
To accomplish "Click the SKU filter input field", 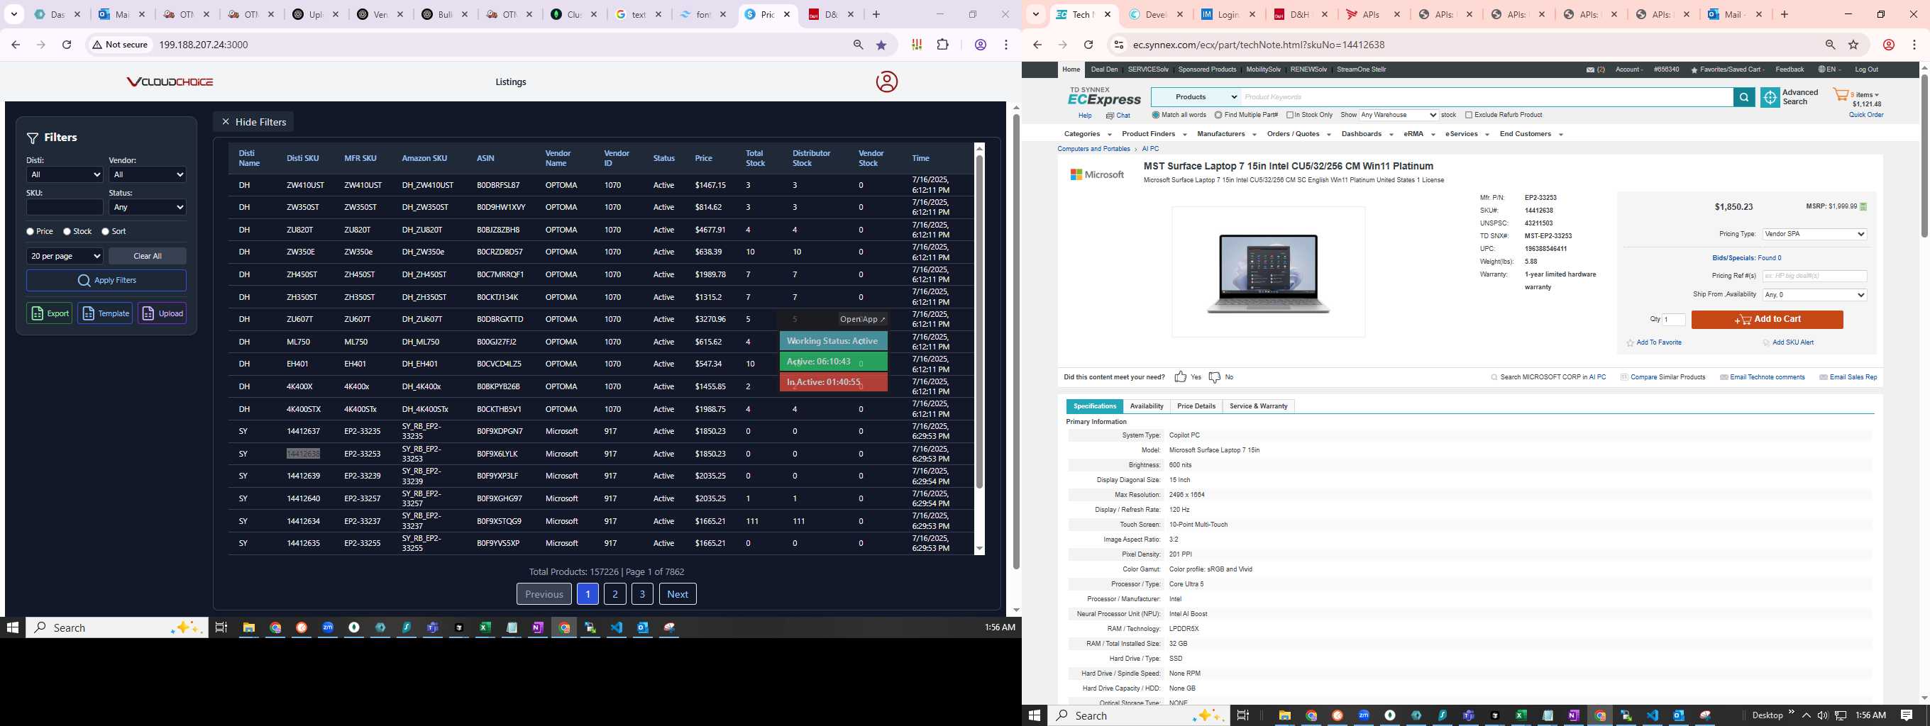I will pos(65,207).
